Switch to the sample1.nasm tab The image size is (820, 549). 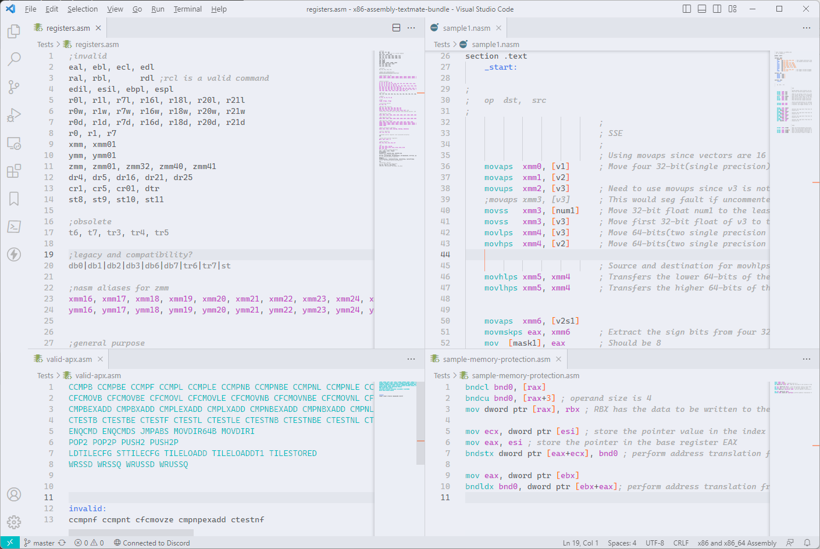pyautogui.click(x=466, y=28)
